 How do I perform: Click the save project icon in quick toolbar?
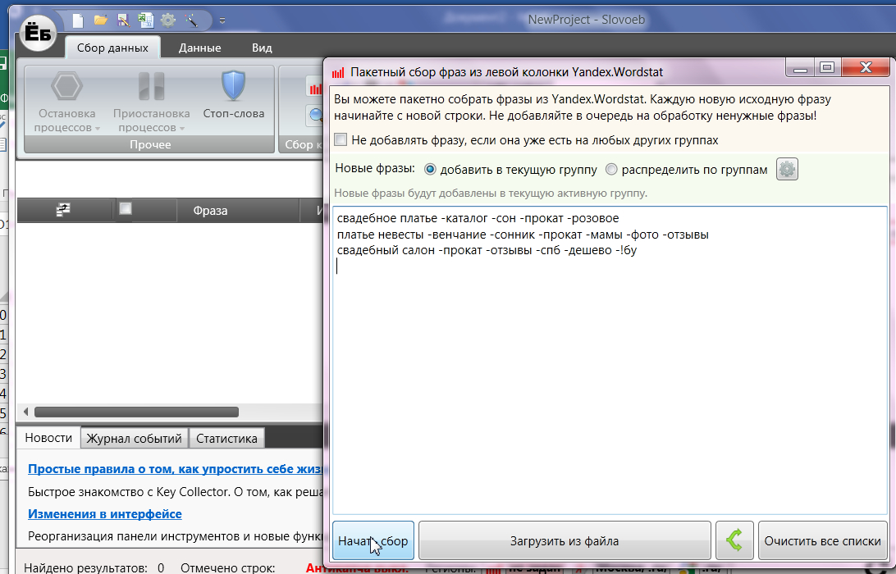click(123, 21)
